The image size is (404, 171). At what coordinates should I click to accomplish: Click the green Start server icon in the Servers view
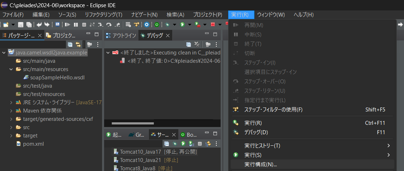coord(183,144)
